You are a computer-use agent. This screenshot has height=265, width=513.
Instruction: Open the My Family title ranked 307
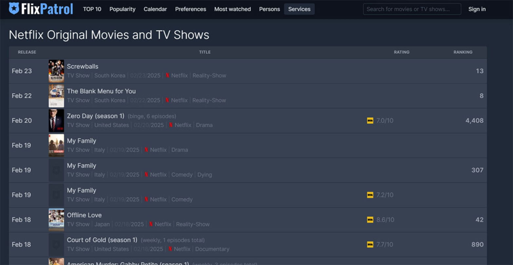82,166
